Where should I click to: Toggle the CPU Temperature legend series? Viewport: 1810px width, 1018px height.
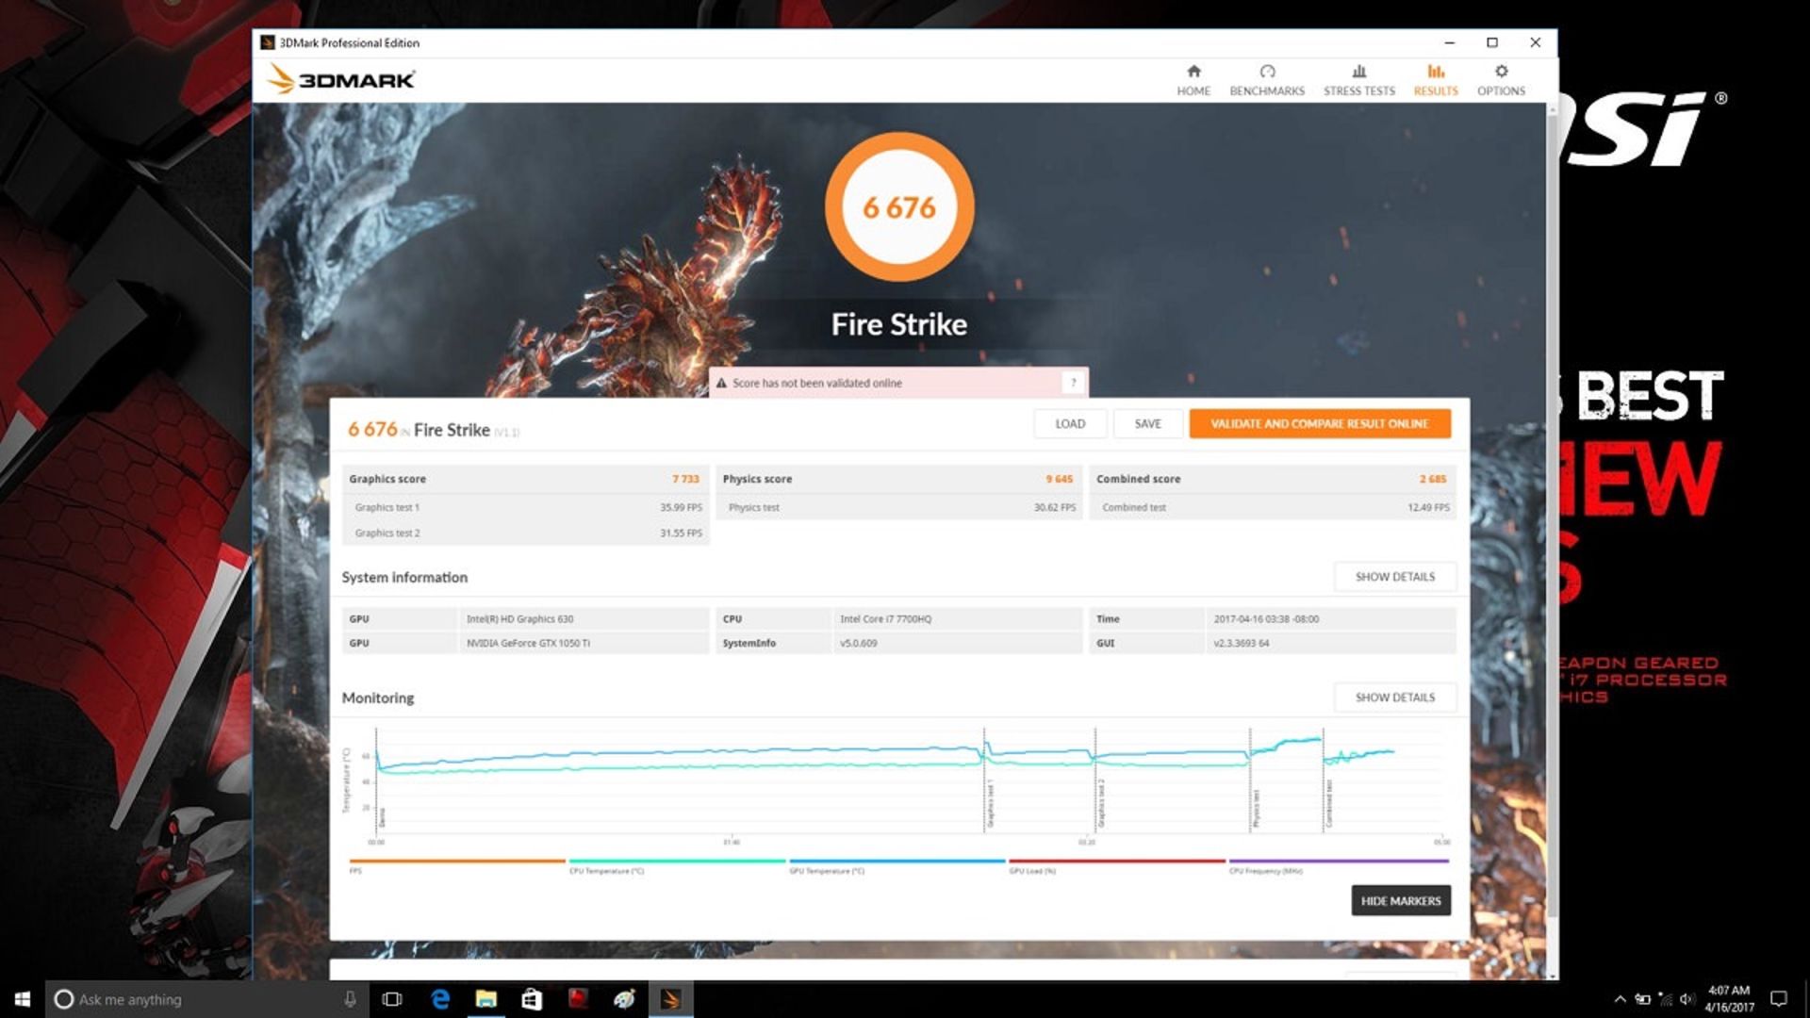[x=677, y=865]
